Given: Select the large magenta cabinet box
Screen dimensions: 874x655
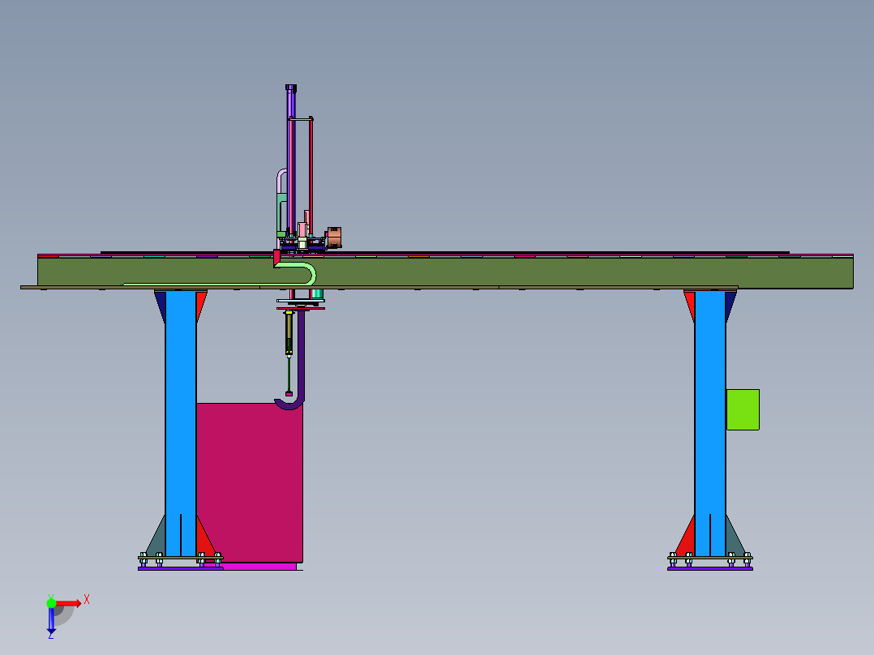Looking at the screenshot, I should [x=250, y=483].
